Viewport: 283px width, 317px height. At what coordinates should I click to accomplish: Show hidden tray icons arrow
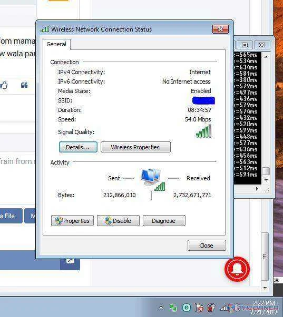point(161,308)
